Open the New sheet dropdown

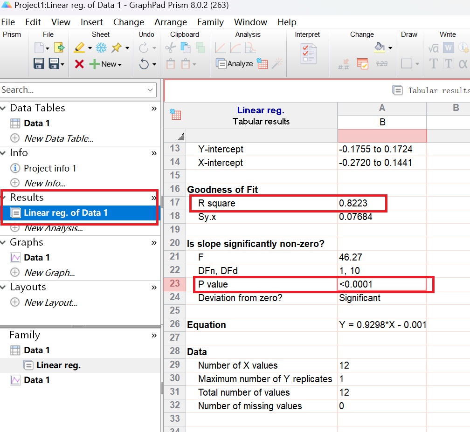coord(106,64)
